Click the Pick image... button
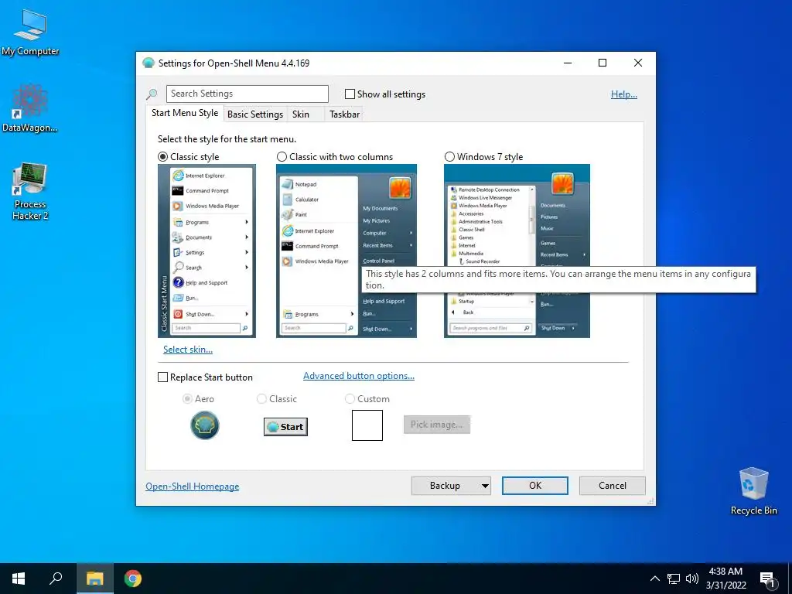 point(436,425)
